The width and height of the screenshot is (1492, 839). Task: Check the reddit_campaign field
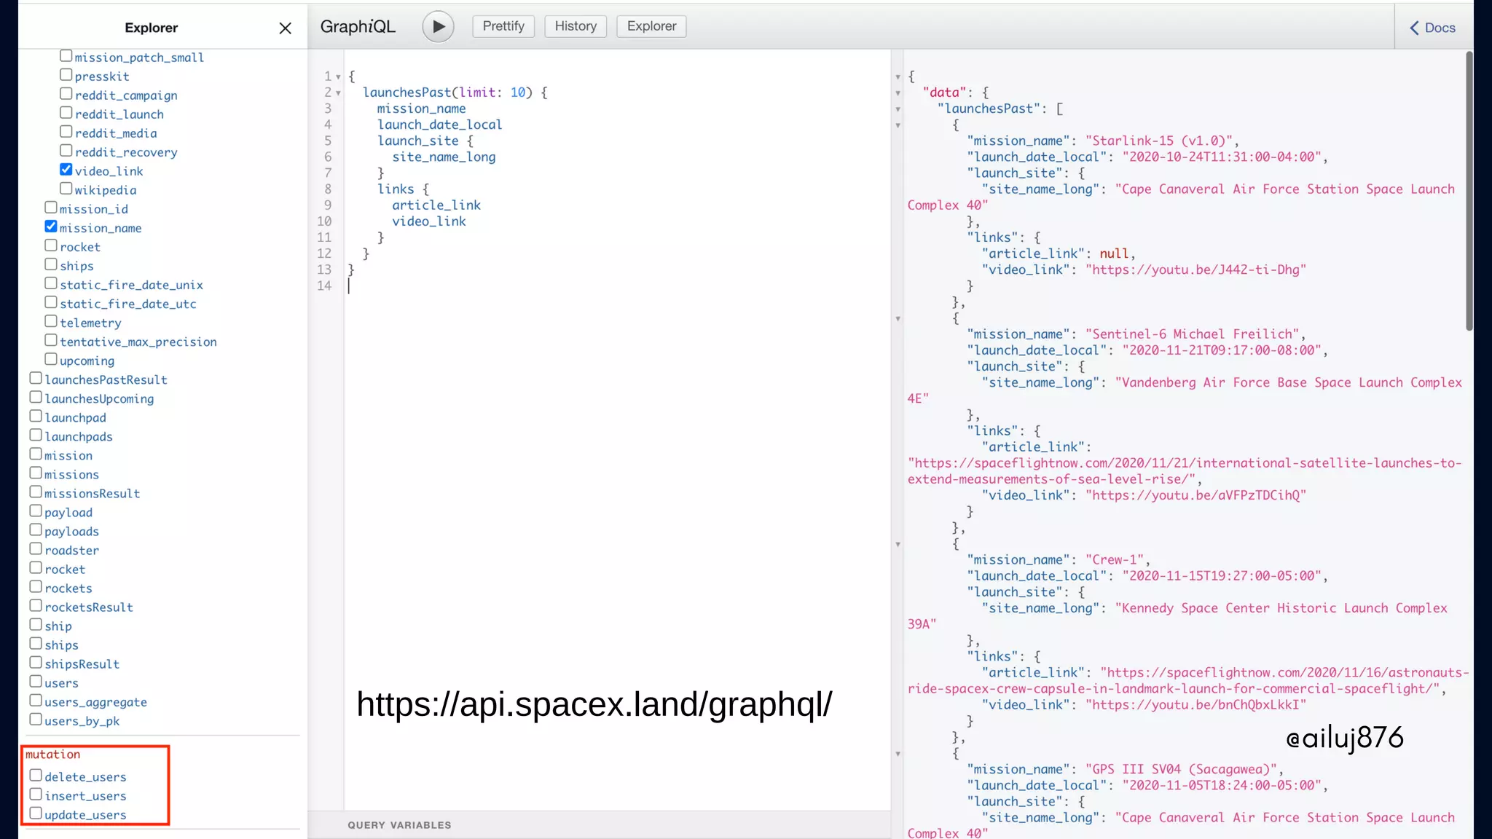pyautogui.click(x=66, y=94)
